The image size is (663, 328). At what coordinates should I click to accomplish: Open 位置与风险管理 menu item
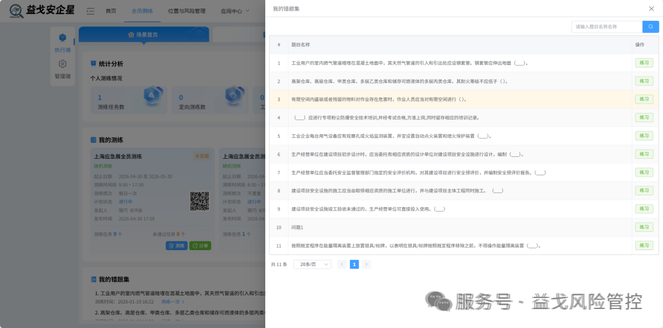pyautogui.click(x=187, y=11)
